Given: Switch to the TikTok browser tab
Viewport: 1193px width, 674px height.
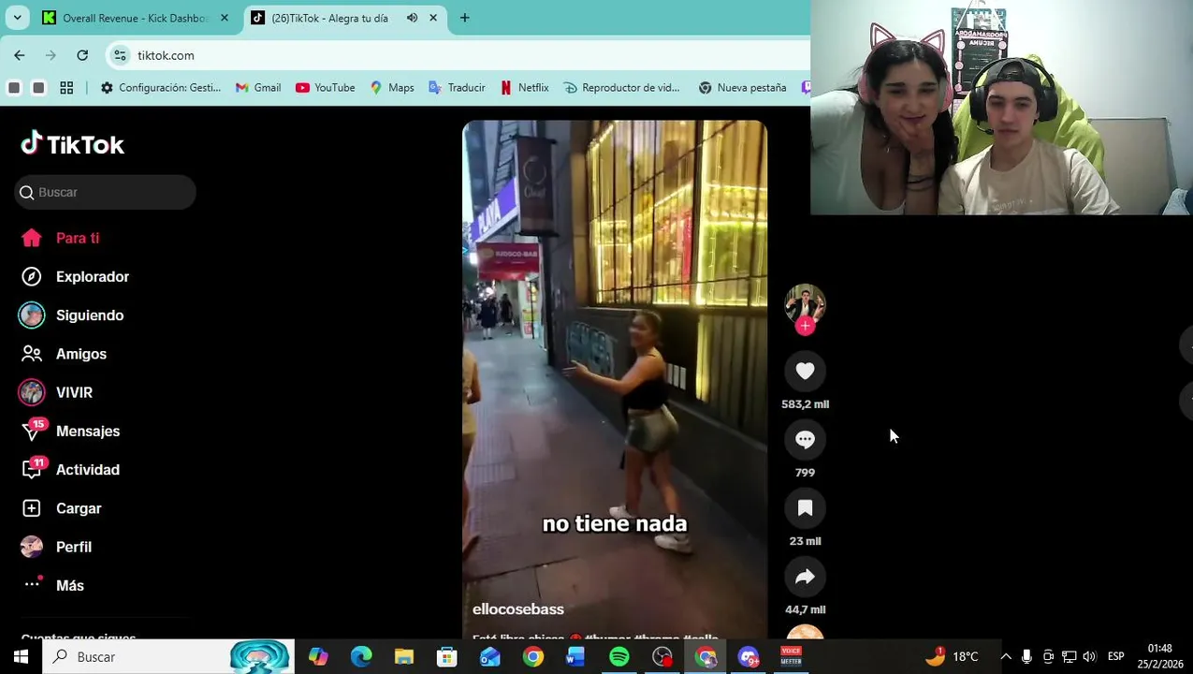Looking at the screenshot, I should 330,18.
